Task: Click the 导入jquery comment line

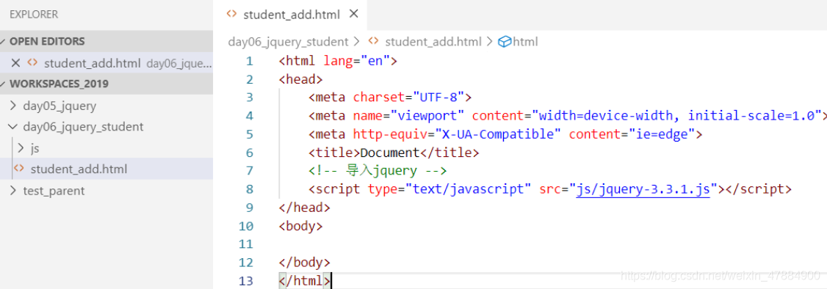Action: pyautogui.click(x=378, y=171)
